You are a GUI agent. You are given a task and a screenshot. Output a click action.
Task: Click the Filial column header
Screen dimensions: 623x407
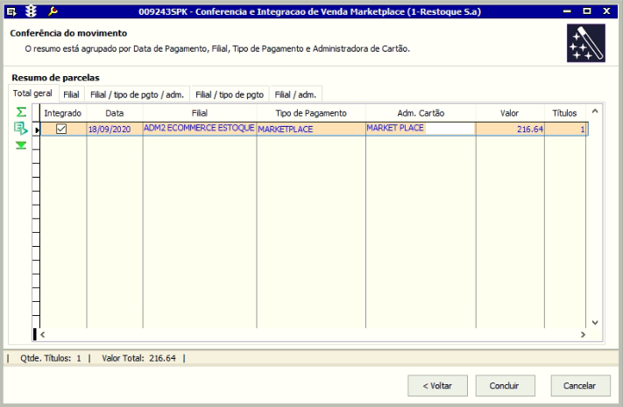pos(200,113)
